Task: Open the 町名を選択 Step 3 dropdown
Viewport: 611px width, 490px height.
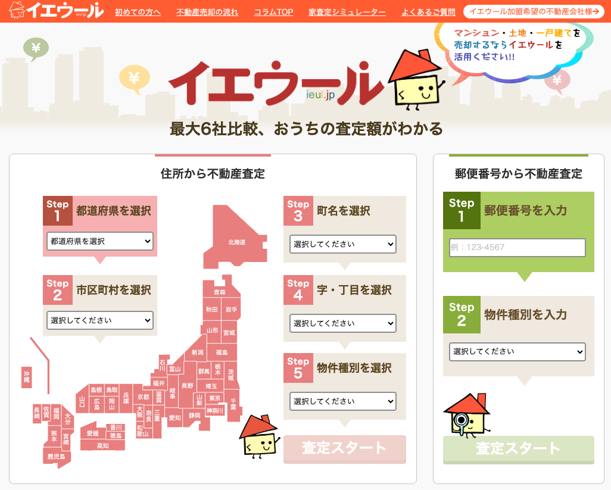Action: click(343, 244)
